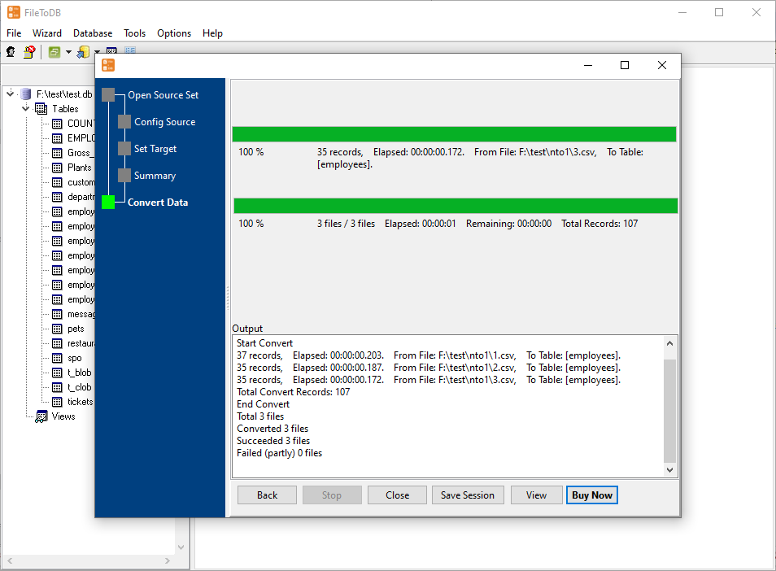Viewport: 776px width, 571px height.
Task: Select the Open Source Set step box
Action: tap(108, 95)
